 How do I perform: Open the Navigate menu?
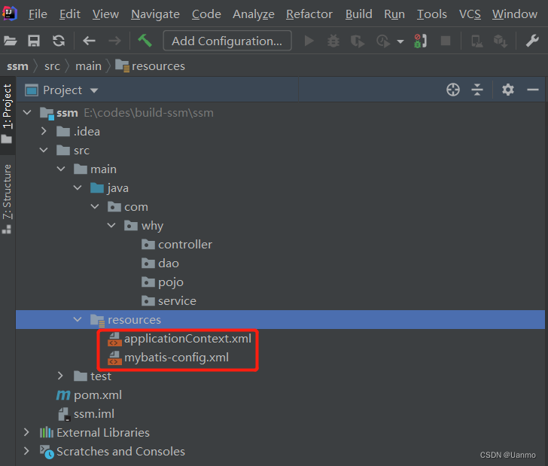pos(155,14)
